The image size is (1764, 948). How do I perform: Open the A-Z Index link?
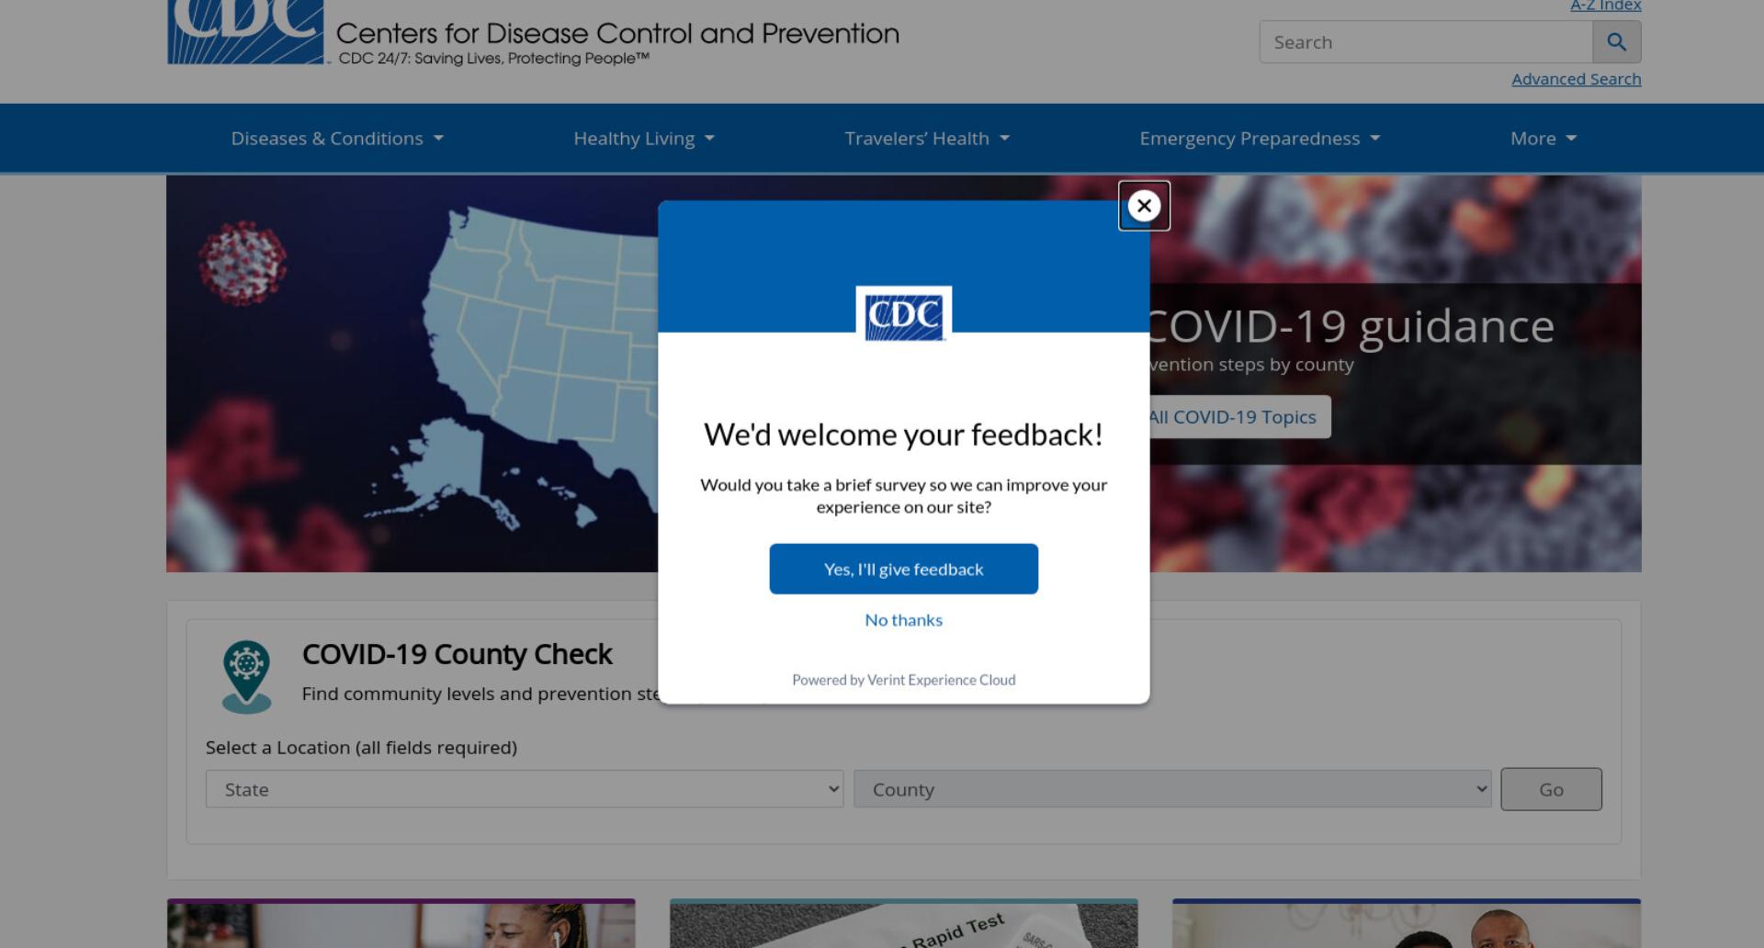1605,6
